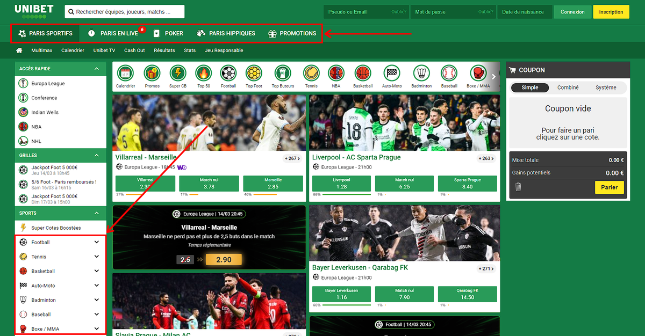
Task: Open Bayer Leverkusen - Qarabag FK match image
Action: coord(405,233)
